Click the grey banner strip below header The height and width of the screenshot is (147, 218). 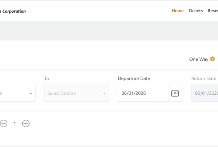(x=109, y=31)
